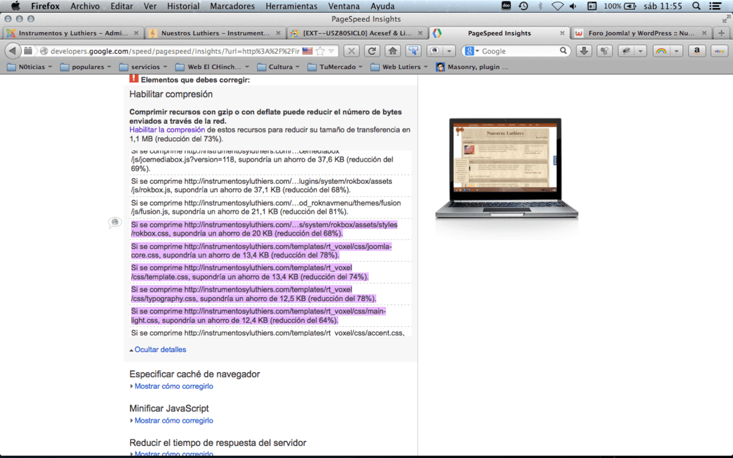Open the Notification Center list icon

click(715, 6)
